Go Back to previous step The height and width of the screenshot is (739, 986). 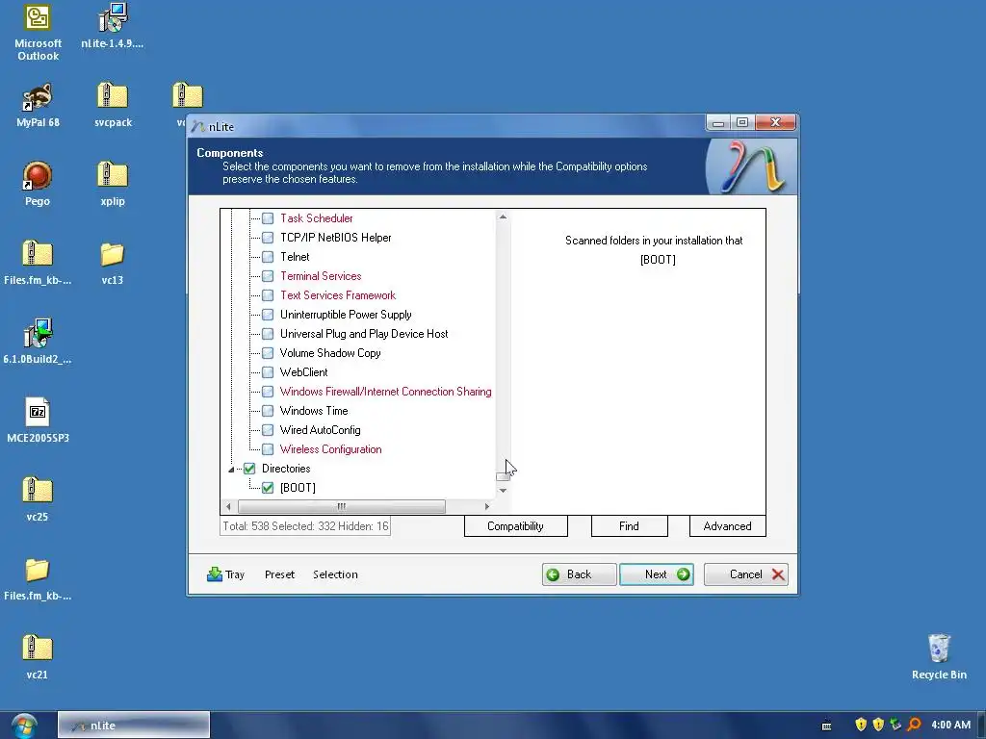pyautogui.click(x=579, y=574)
